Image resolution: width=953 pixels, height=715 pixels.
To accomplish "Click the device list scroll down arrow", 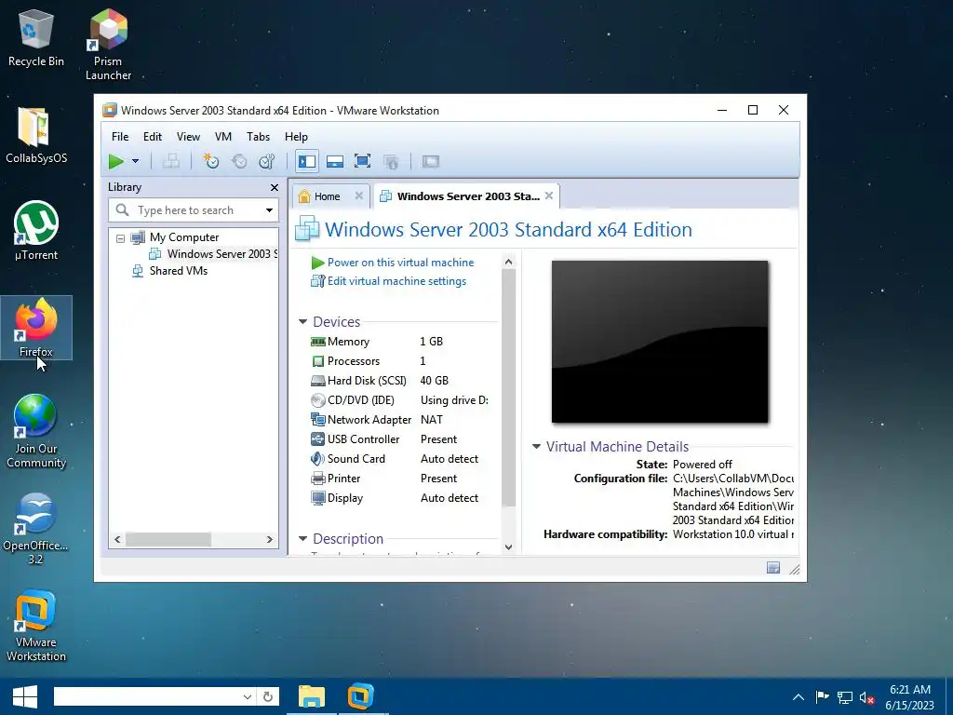I will click(509, 547).
